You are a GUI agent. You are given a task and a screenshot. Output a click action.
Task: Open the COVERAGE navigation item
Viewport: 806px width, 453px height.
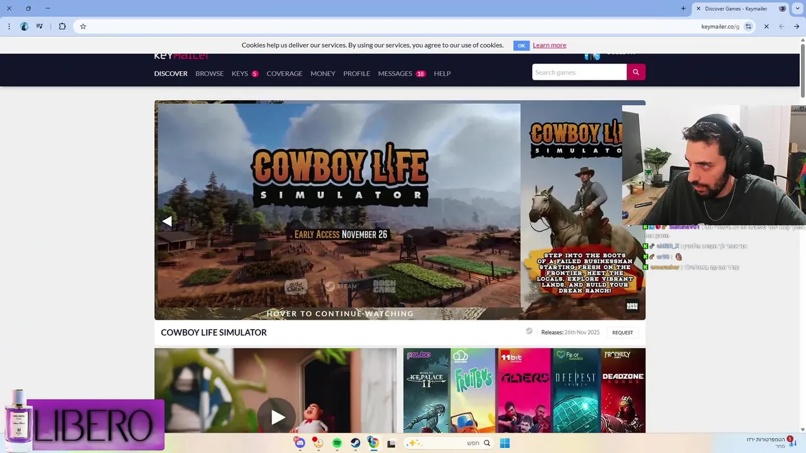pos(284,74)
